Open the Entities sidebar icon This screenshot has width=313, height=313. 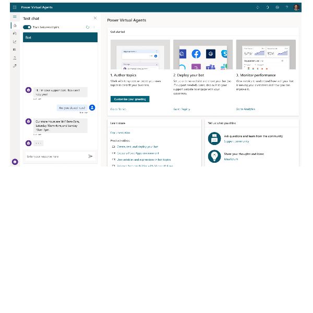pos(15,50)
